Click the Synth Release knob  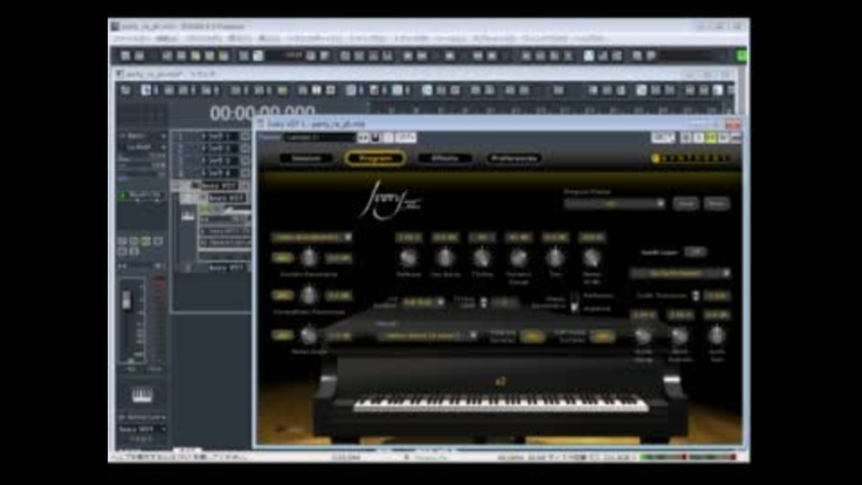coord(680,335)
